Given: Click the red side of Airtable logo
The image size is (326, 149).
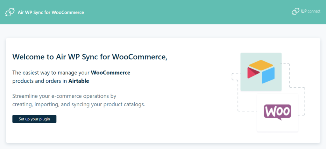Looking at the screenshot, I should [253, 73].
